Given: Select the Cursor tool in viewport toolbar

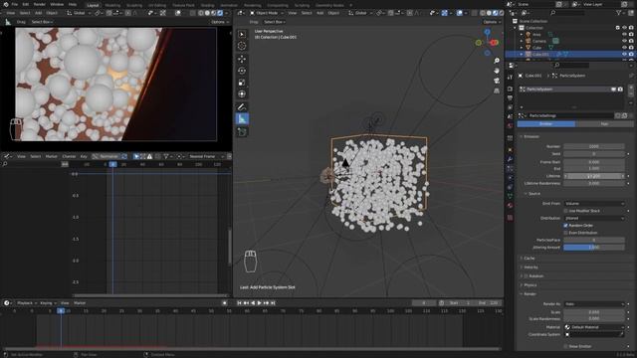Looking at the screenshot, I should (242, 46).
